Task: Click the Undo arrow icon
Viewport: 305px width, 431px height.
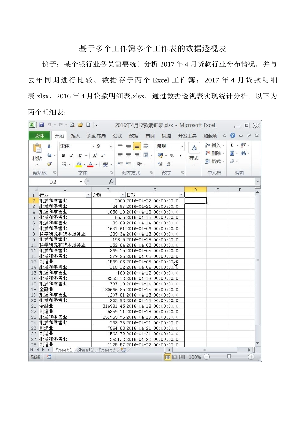Action: click(x=49, y=125)
